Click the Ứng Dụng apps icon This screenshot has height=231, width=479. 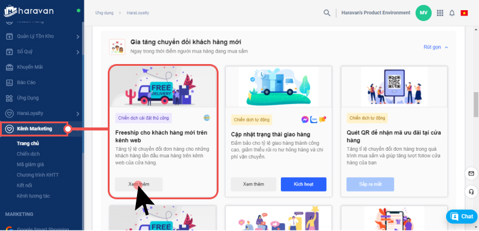click(10, 98)
